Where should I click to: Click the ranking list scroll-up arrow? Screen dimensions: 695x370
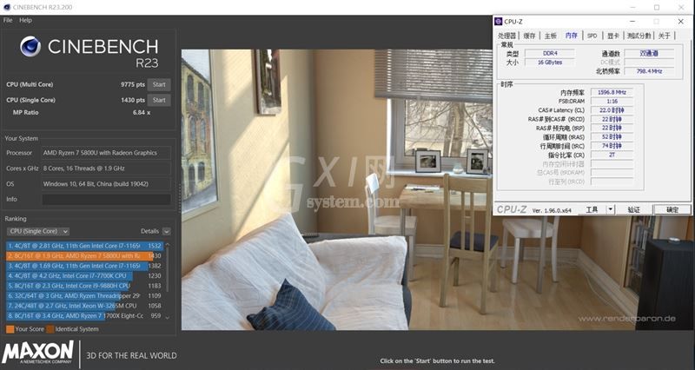click(167, 245)
